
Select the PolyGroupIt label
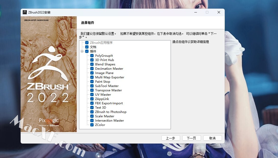coord(104,55)
